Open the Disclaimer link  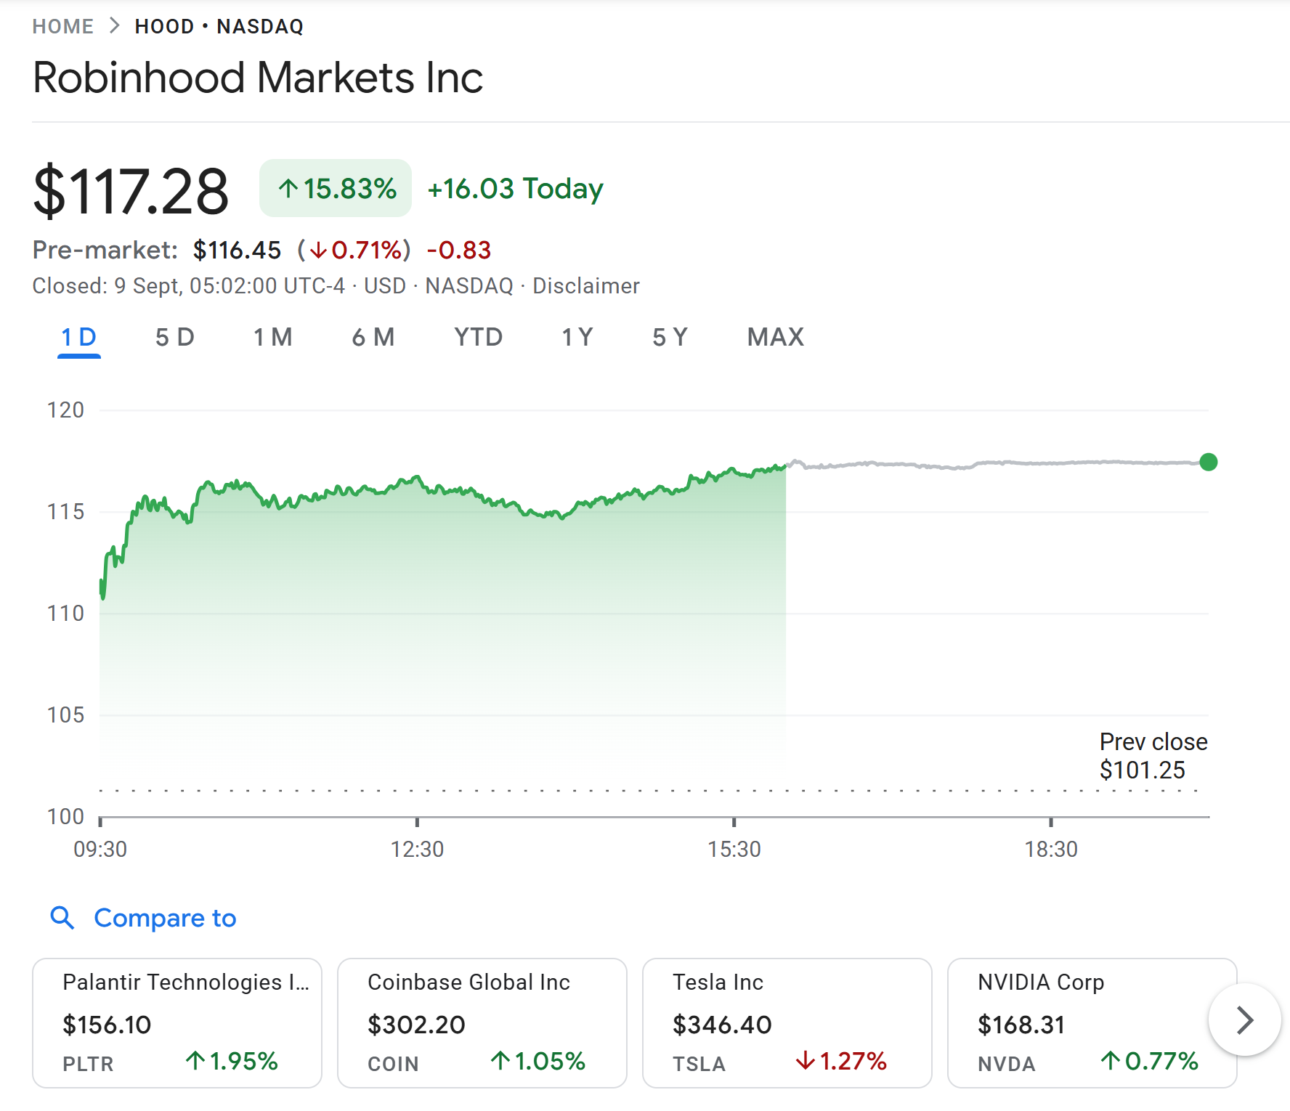(x=586, y=286)
